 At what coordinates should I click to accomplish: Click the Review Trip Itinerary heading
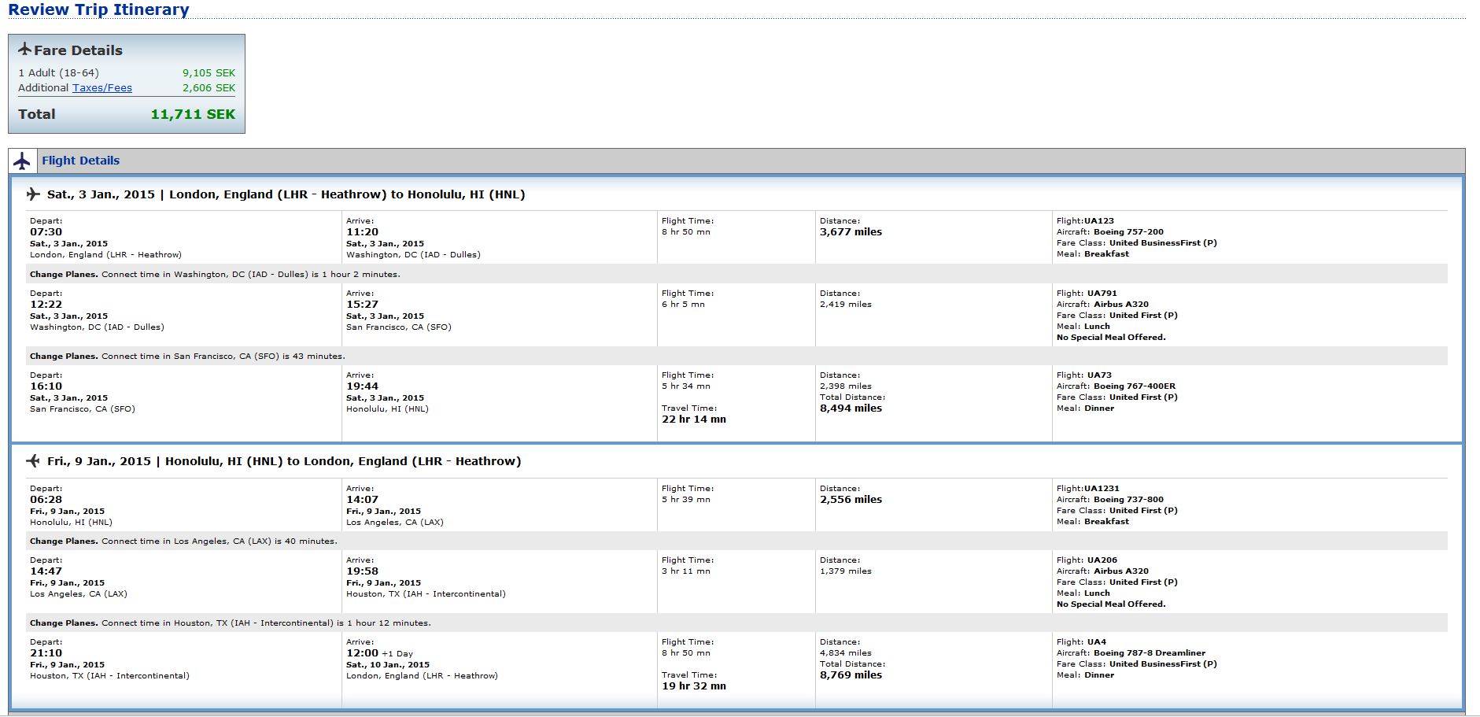pos(98,10)
